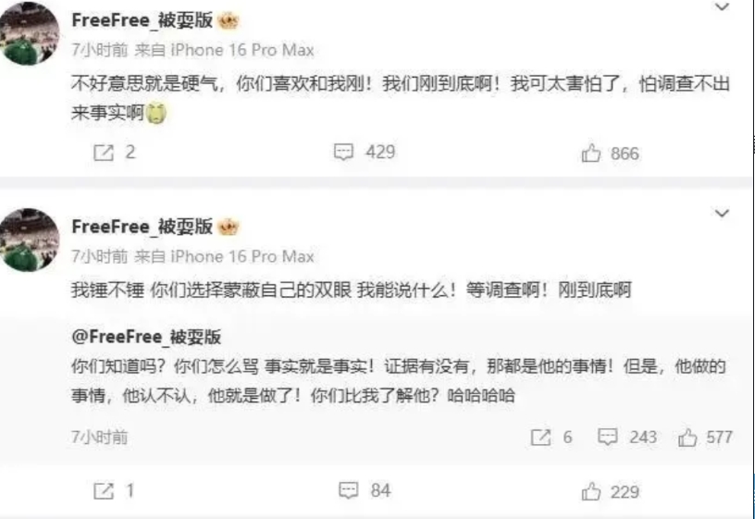Open the quoted post's 7小时前 timestamp
The width and height of the screenshot is (755, 519).
click(100, 438)
